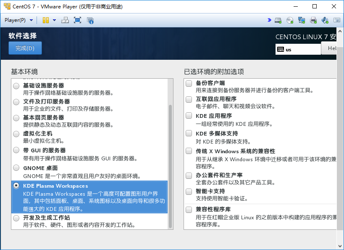344x250 pixels.
Task: Maximize the VMware Player window
Action: pyautogui.click(x=315, y=6)
